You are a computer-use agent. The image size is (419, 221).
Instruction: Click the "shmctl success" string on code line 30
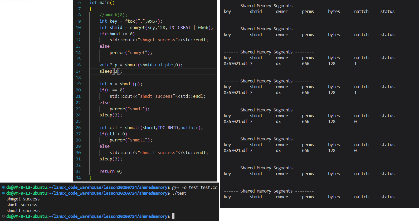[158, 153]
